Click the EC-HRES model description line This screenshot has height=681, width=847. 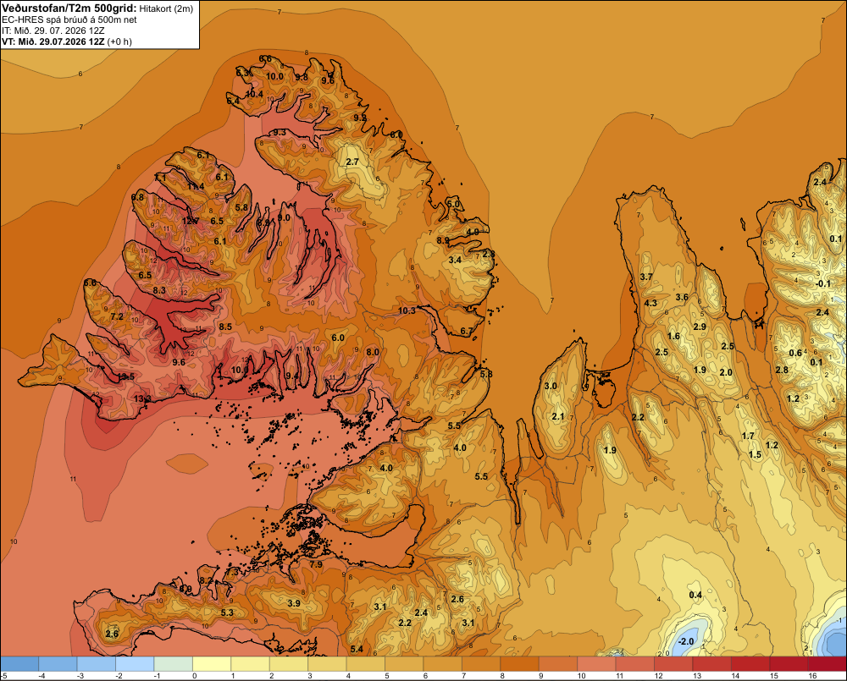(x=69, y=20)
